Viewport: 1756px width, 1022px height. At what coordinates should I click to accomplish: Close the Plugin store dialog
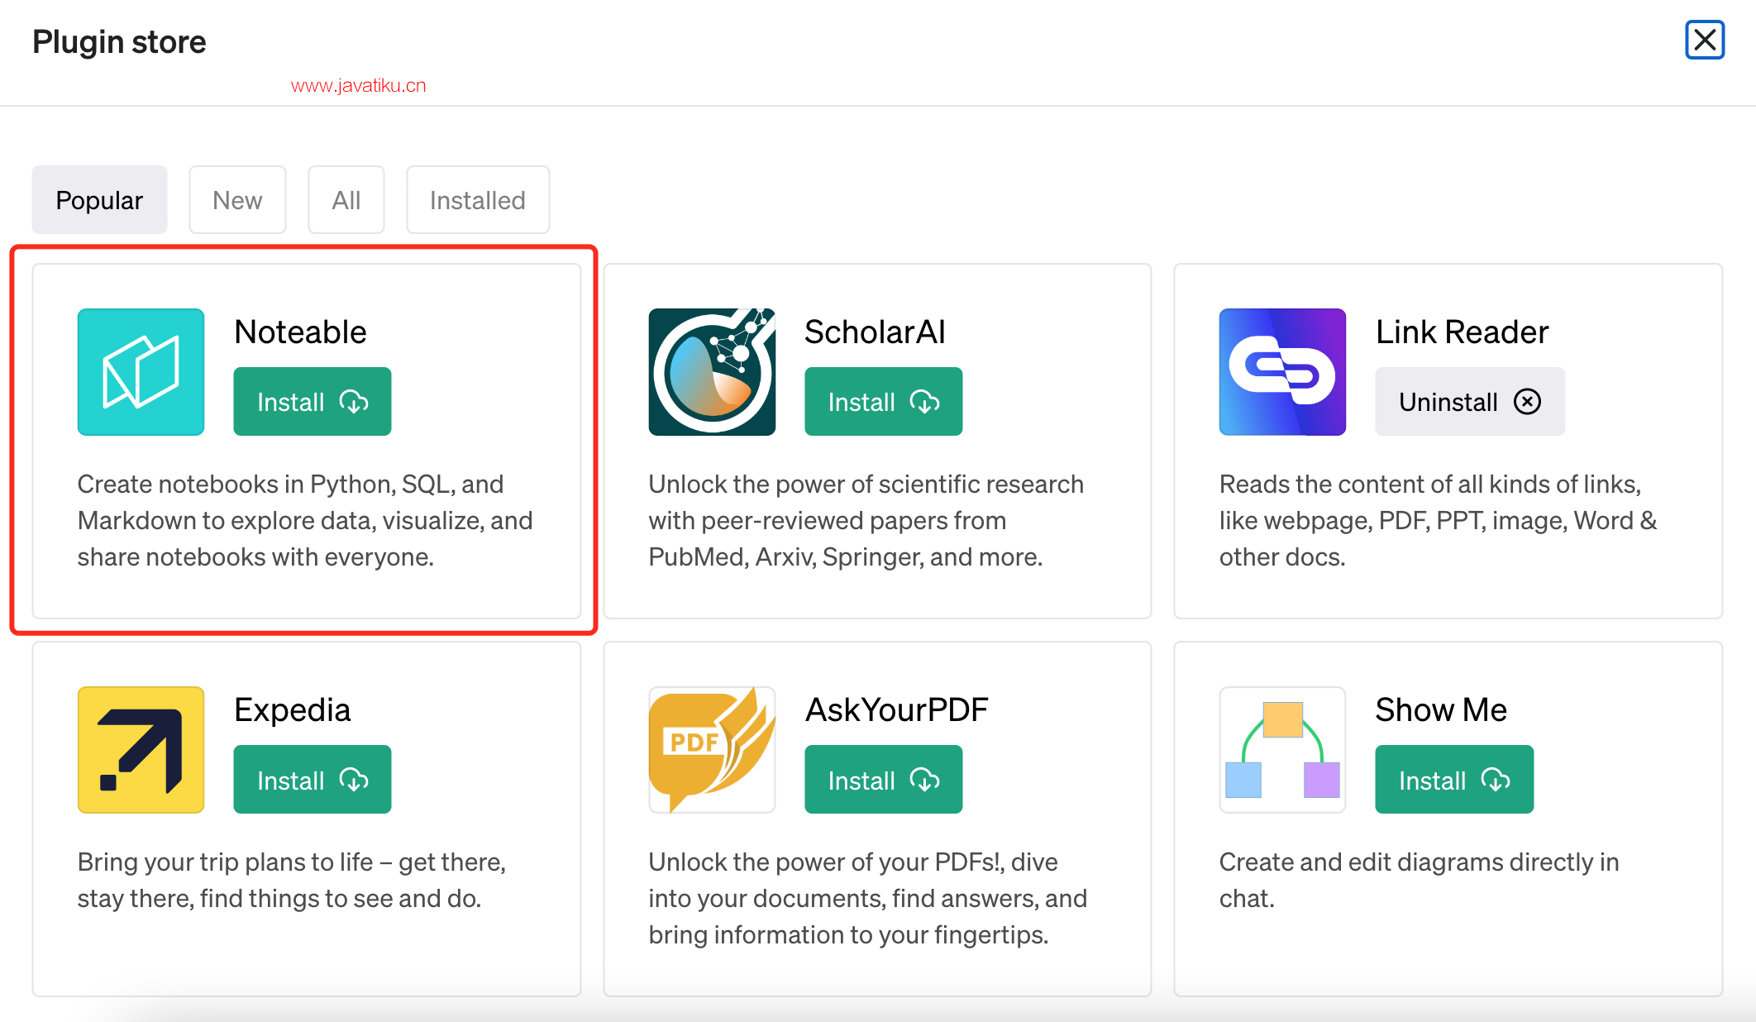click(1705, 40)
